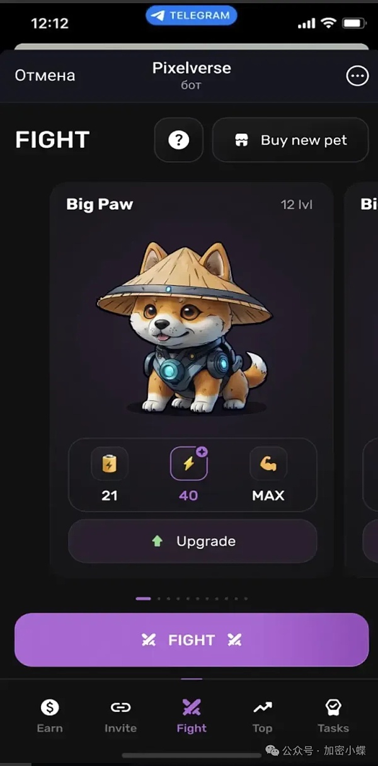
Task: Tap the large purple FIGHT button
Action: (192, 640)
